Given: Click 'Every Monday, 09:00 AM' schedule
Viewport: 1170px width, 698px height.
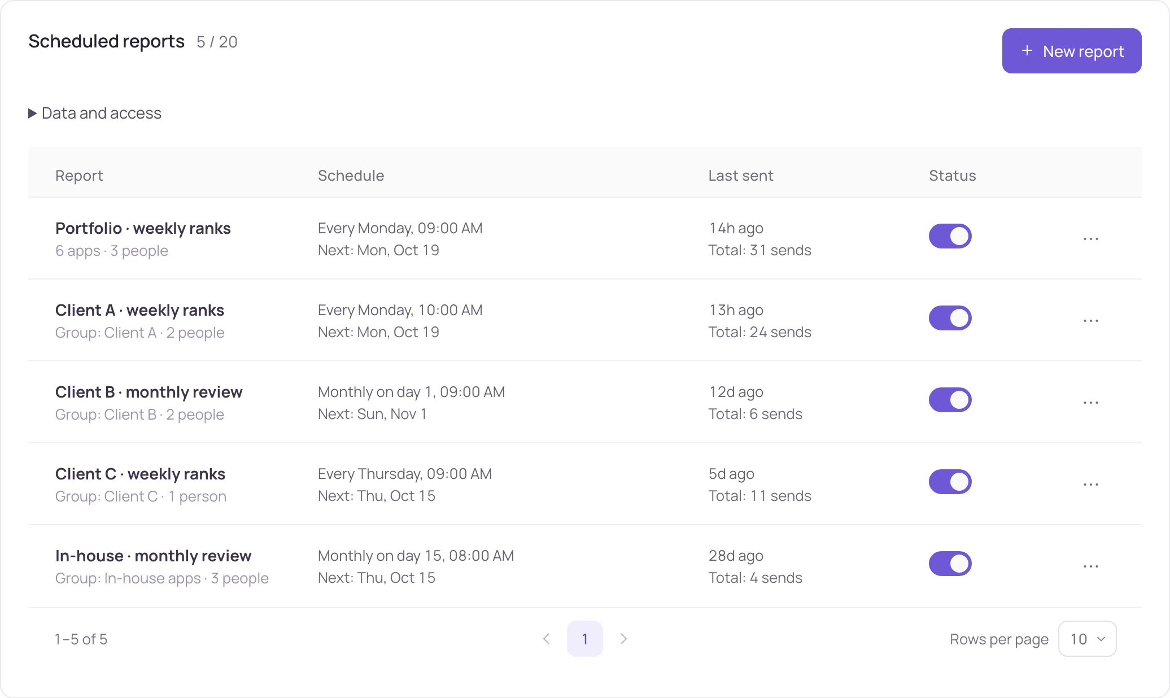Looking at the screenshot, I should point(400,228).
